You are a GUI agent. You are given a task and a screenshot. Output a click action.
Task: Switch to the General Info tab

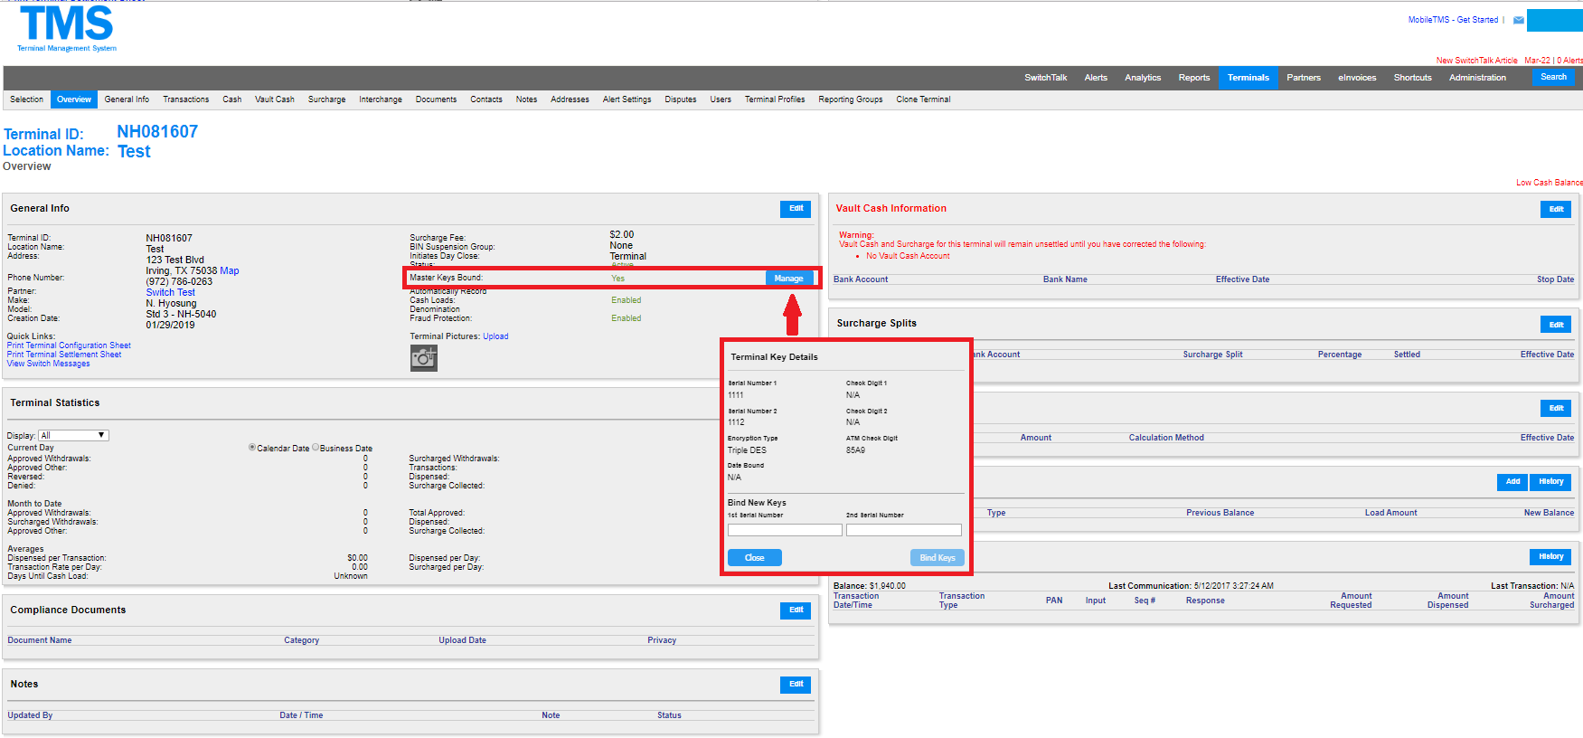(127, 99)
